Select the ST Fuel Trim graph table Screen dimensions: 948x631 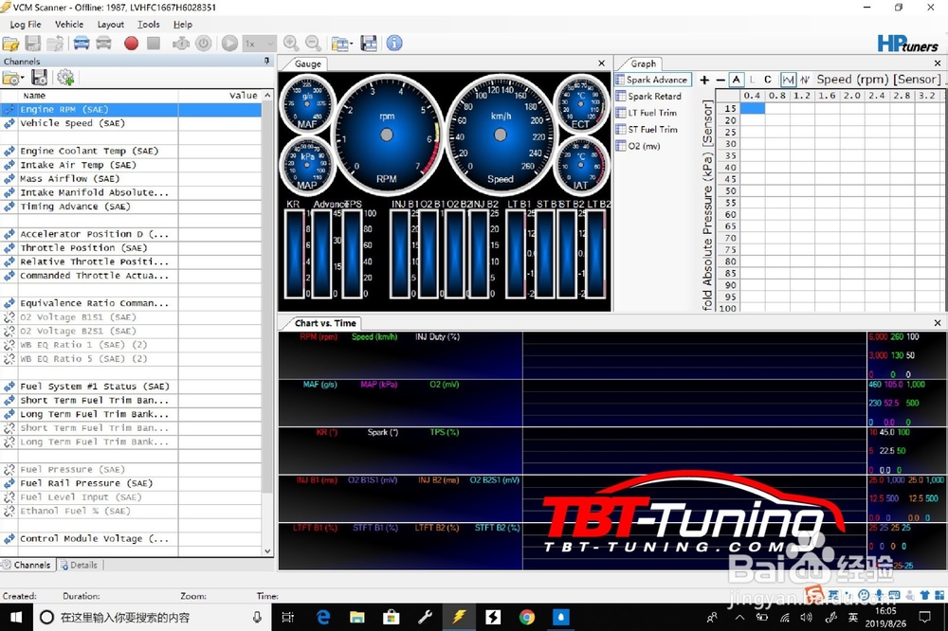point(647,130)
